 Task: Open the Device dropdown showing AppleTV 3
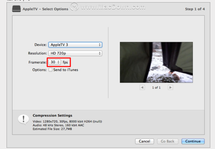(x=75, y=45)
